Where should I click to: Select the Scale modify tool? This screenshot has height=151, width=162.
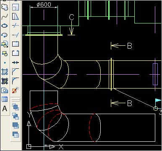point(16,7)
